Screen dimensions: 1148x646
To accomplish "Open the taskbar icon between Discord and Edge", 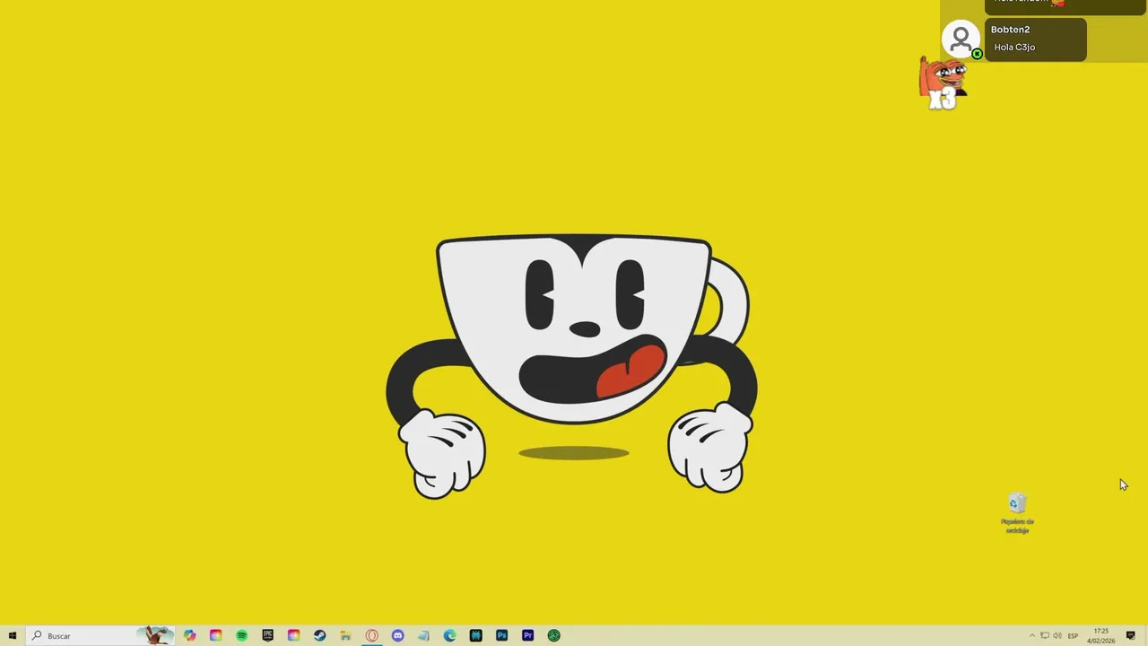I will tap(423, 635).
